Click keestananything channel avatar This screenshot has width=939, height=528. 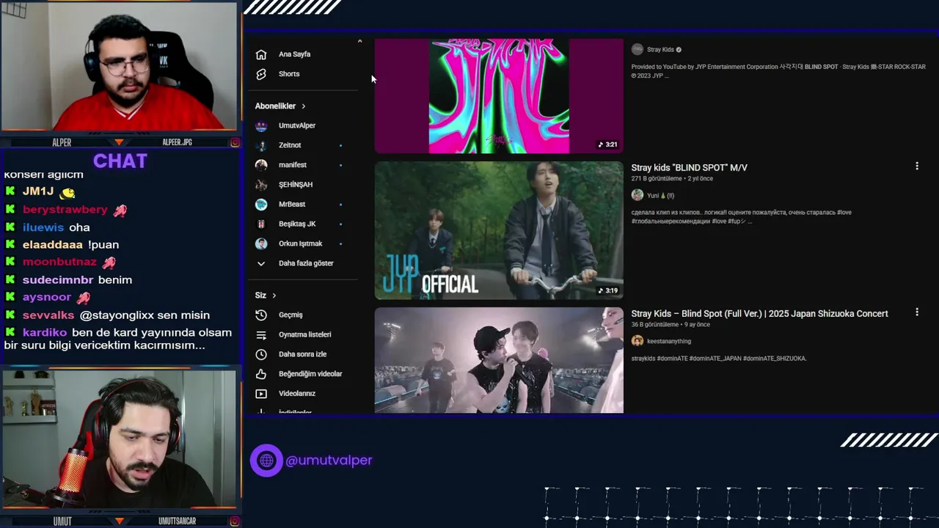click(x=637, y=341)
